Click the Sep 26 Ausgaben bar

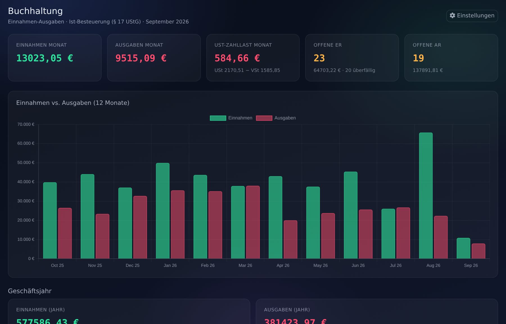tap(478, 251)
